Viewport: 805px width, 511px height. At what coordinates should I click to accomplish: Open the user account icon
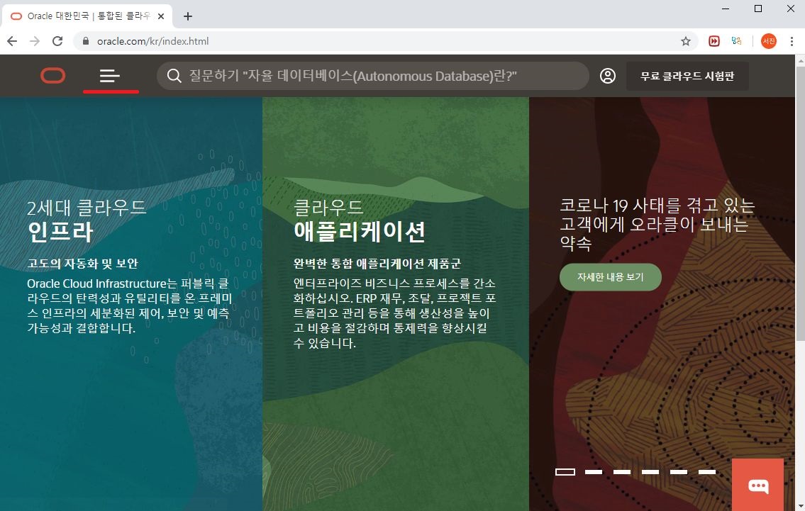pos(607,76)
